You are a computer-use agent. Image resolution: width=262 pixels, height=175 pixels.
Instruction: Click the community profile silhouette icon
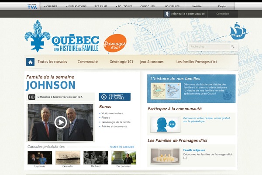167,14
